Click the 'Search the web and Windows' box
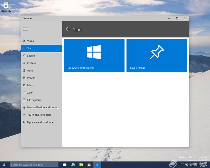 coord(34,165)
